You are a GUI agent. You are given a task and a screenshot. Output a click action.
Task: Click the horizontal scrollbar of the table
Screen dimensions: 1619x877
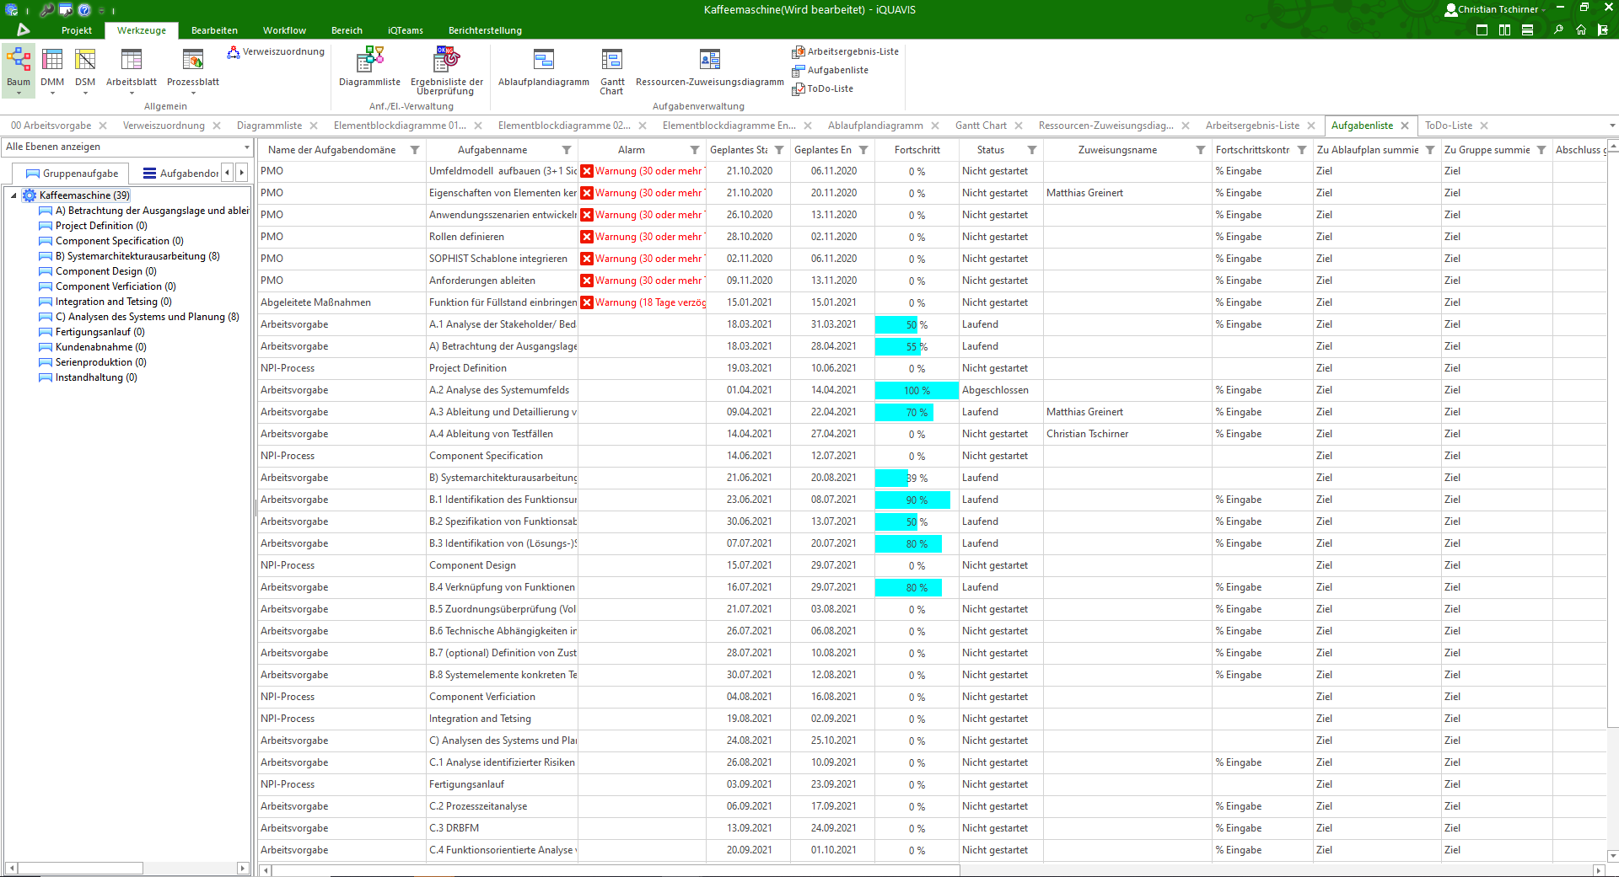(616, 870)
